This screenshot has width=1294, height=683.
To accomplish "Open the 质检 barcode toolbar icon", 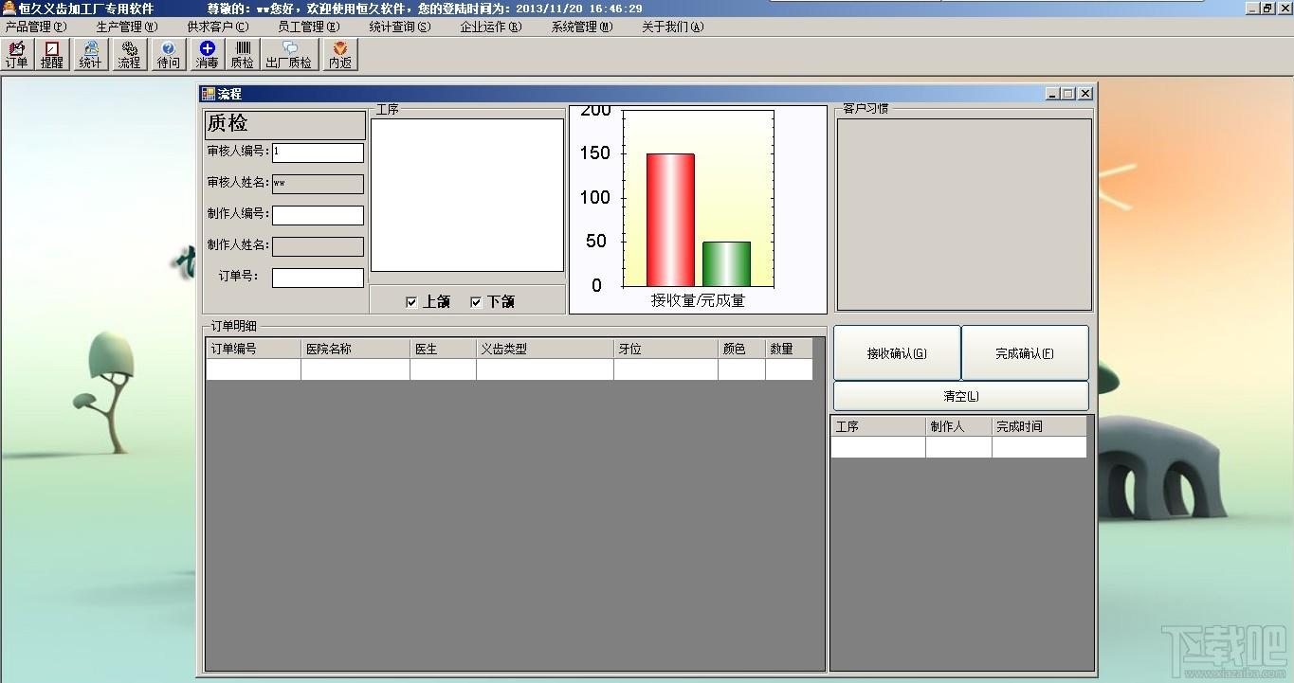I will (243, 54).
